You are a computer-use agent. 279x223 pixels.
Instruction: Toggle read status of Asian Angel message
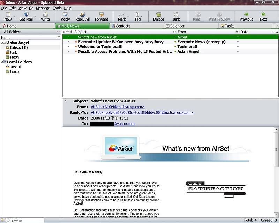pyautogui.click(x=175, y=52)
